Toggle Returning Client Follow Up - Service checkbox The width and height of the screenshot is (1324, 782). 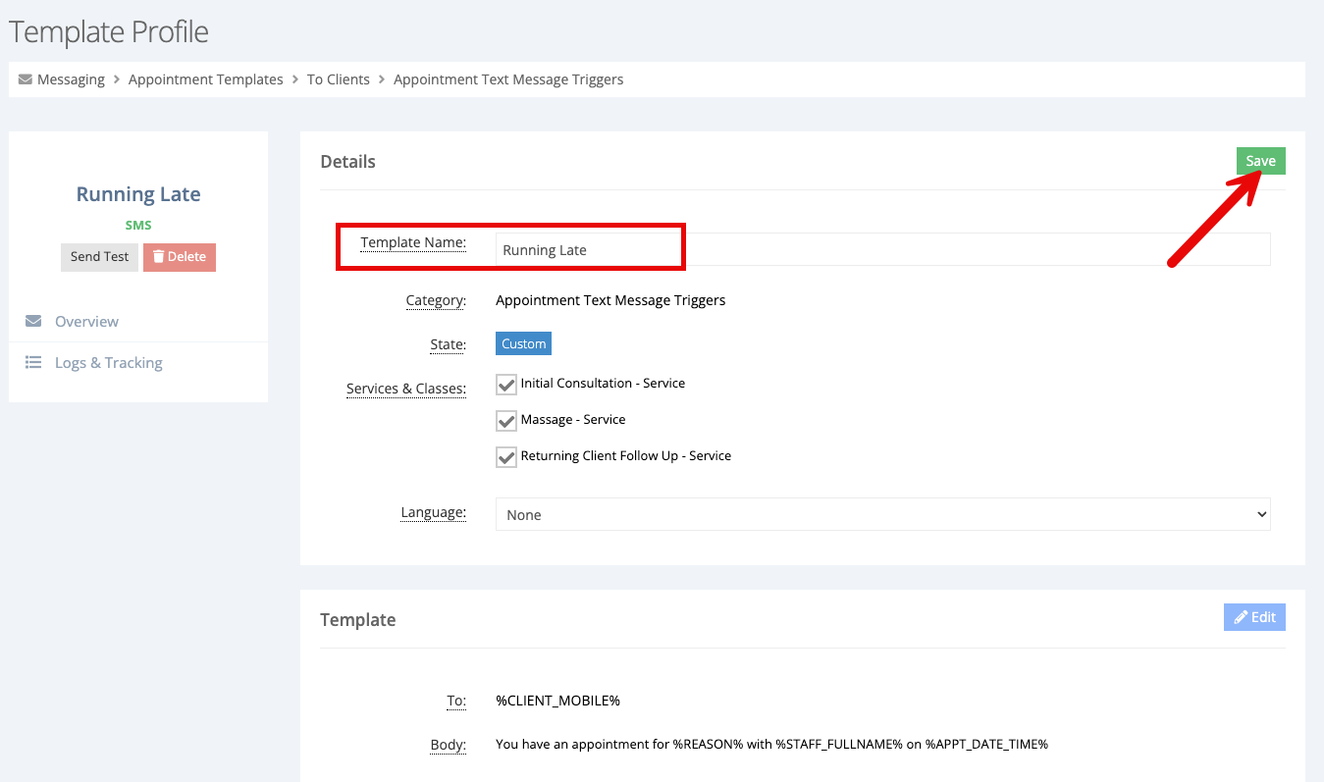[506, 456]
